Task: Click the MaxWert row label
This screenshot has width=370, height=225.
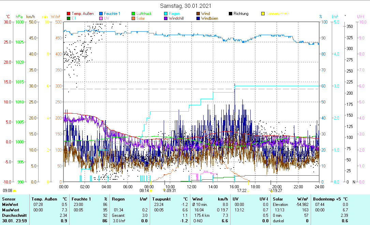Action: [x=10, y=210]
